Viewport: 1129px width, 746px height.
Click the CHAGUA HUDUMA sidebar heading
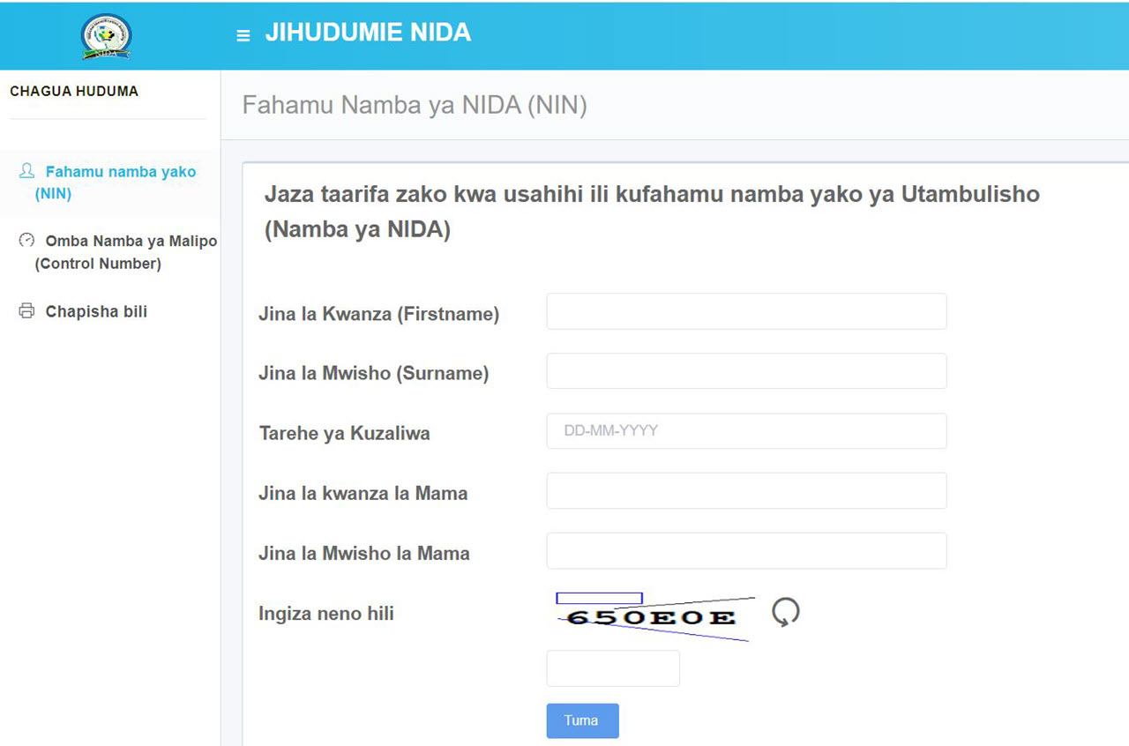74,92
